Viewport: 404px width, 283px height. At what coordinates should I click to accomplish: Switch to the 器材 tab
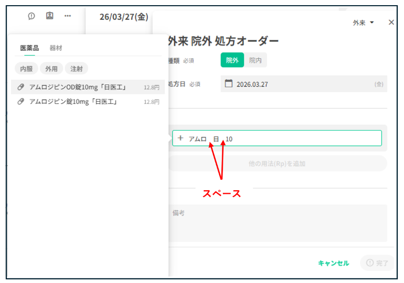[x=55, y=48]
